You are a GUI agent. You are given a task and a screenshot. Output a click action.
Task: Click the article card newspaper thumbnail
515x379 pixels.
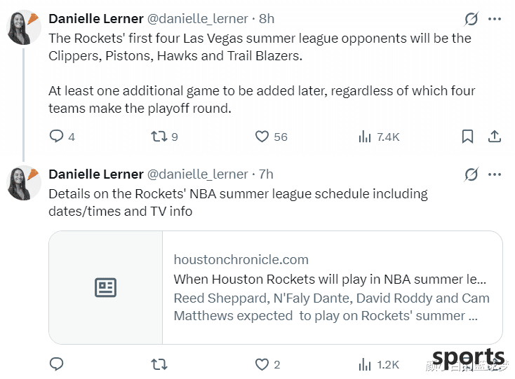coord(106,287)
